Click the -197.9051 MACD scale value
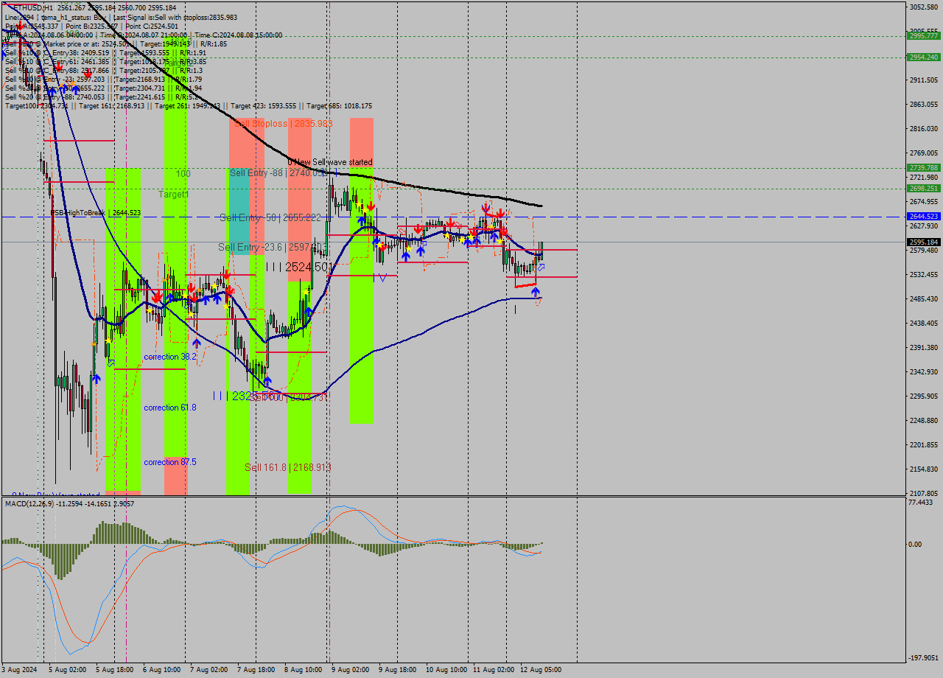 tap(925, 658)
